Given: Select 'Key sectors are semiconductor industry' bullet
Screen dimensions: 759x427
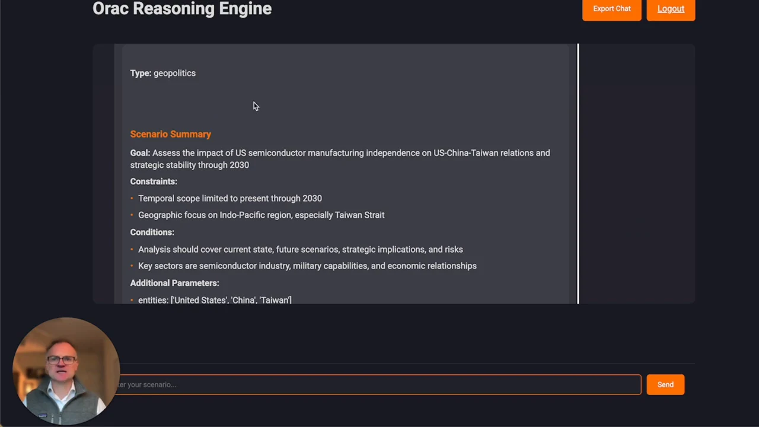Looking at the screenshot, I should [x=307, y=266].
